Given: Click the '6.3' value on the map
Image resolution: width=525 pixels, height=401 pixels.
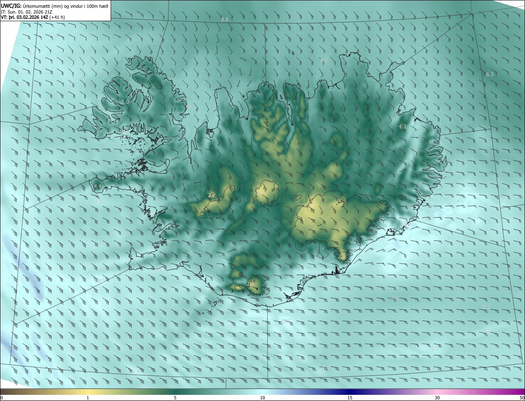Looking at the screenshot, I should pos(490,74).
